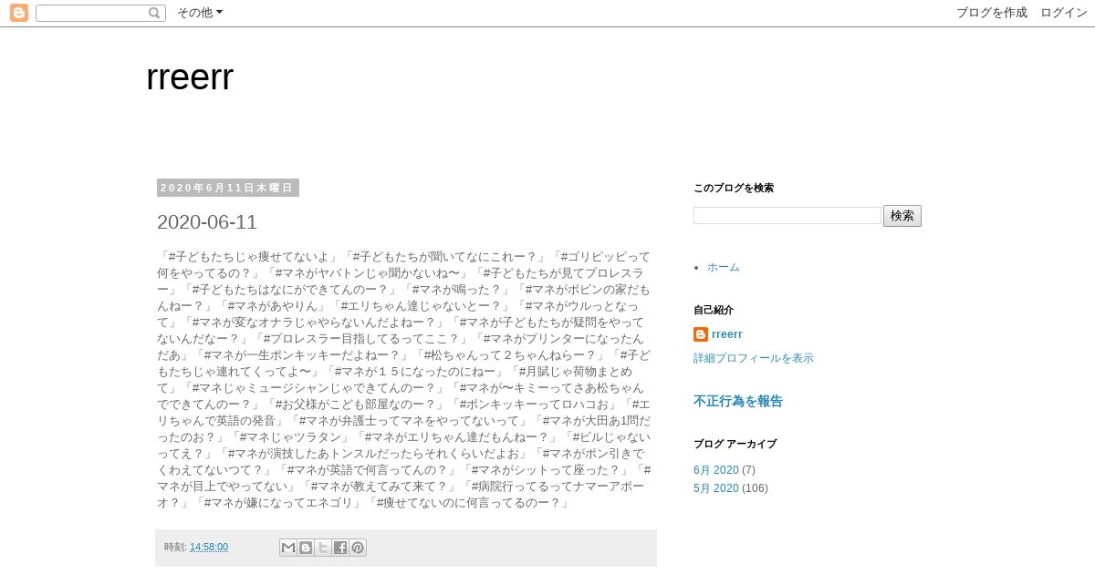Go to ホーム page link
1095x574 pixels.
coord(724,267)
